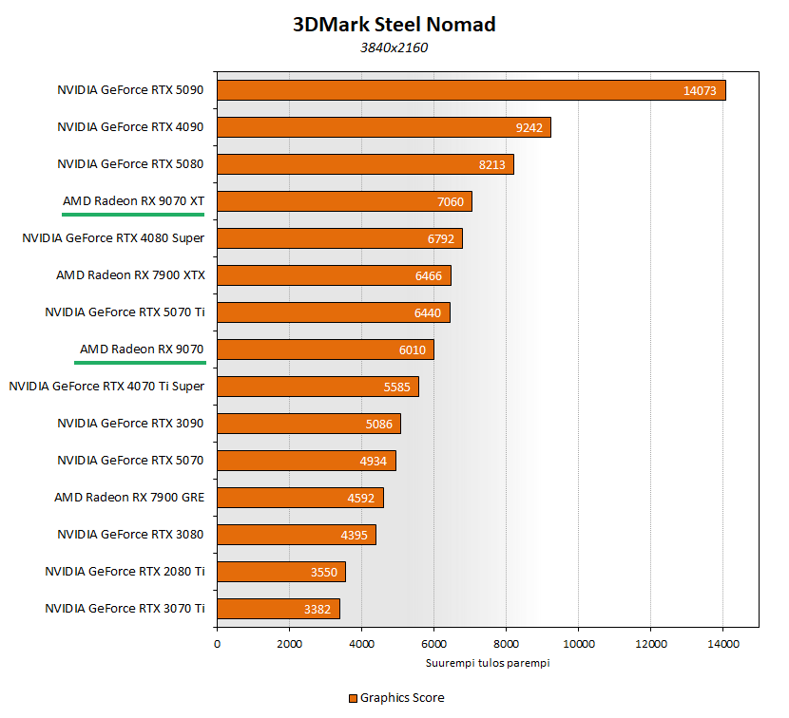Select the "NVIDIA GeForce RTX 3070 Ti" label
The height and width of the screenshot is (718, 789).
pyautogui.click(x=125, y=609)
